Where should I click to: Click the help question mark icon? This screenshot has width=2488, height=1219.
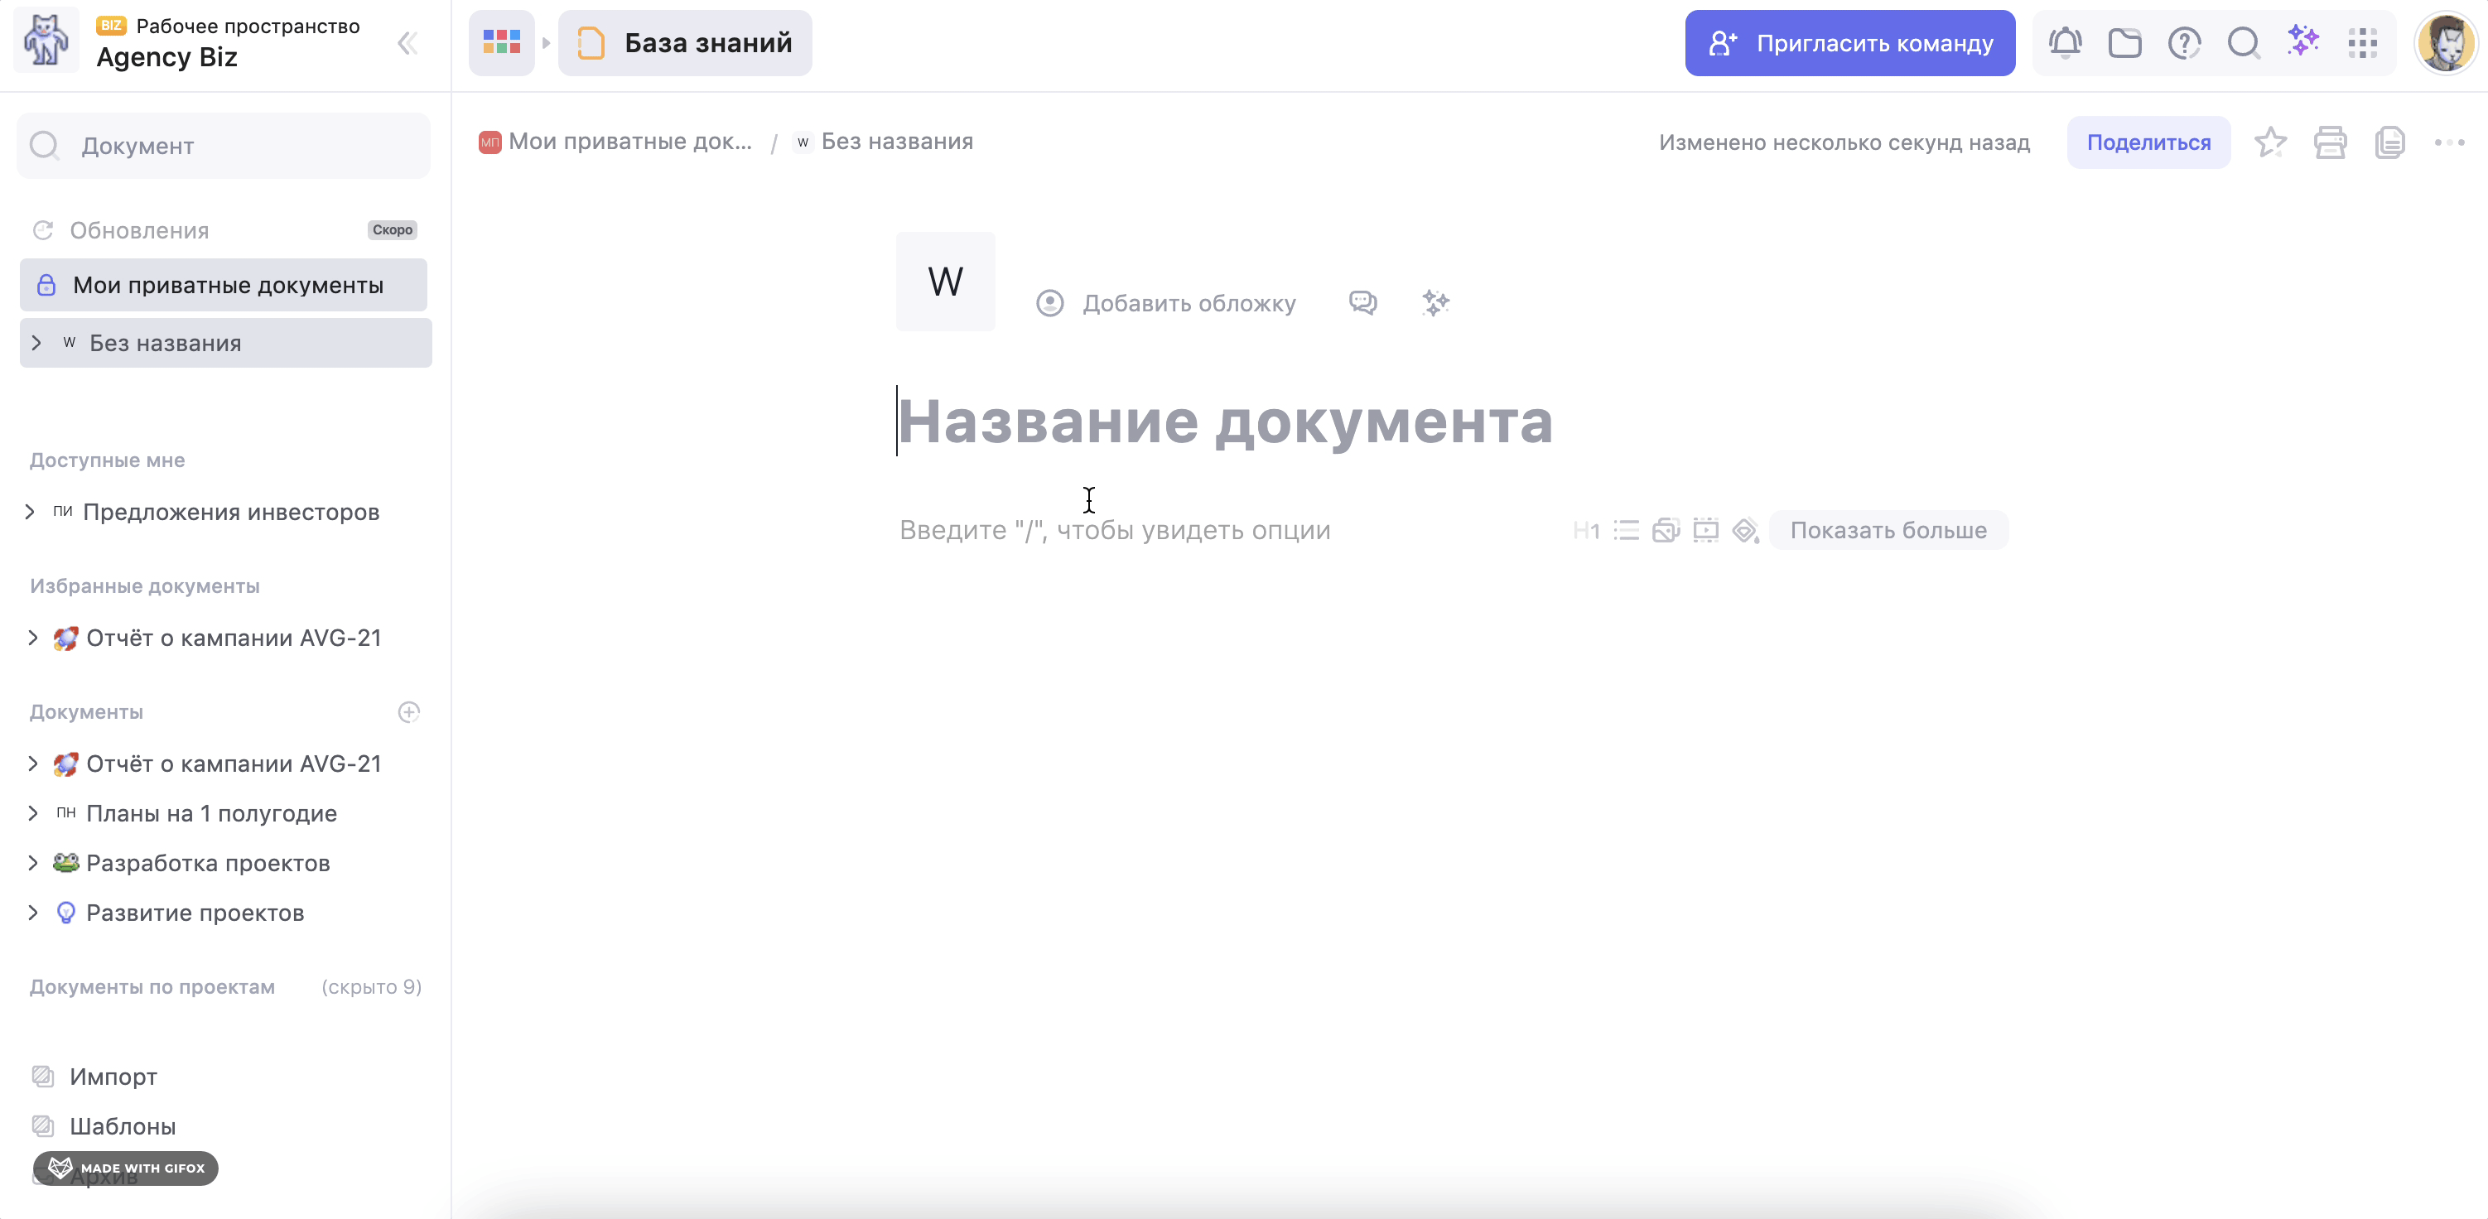click(2184, 43)
